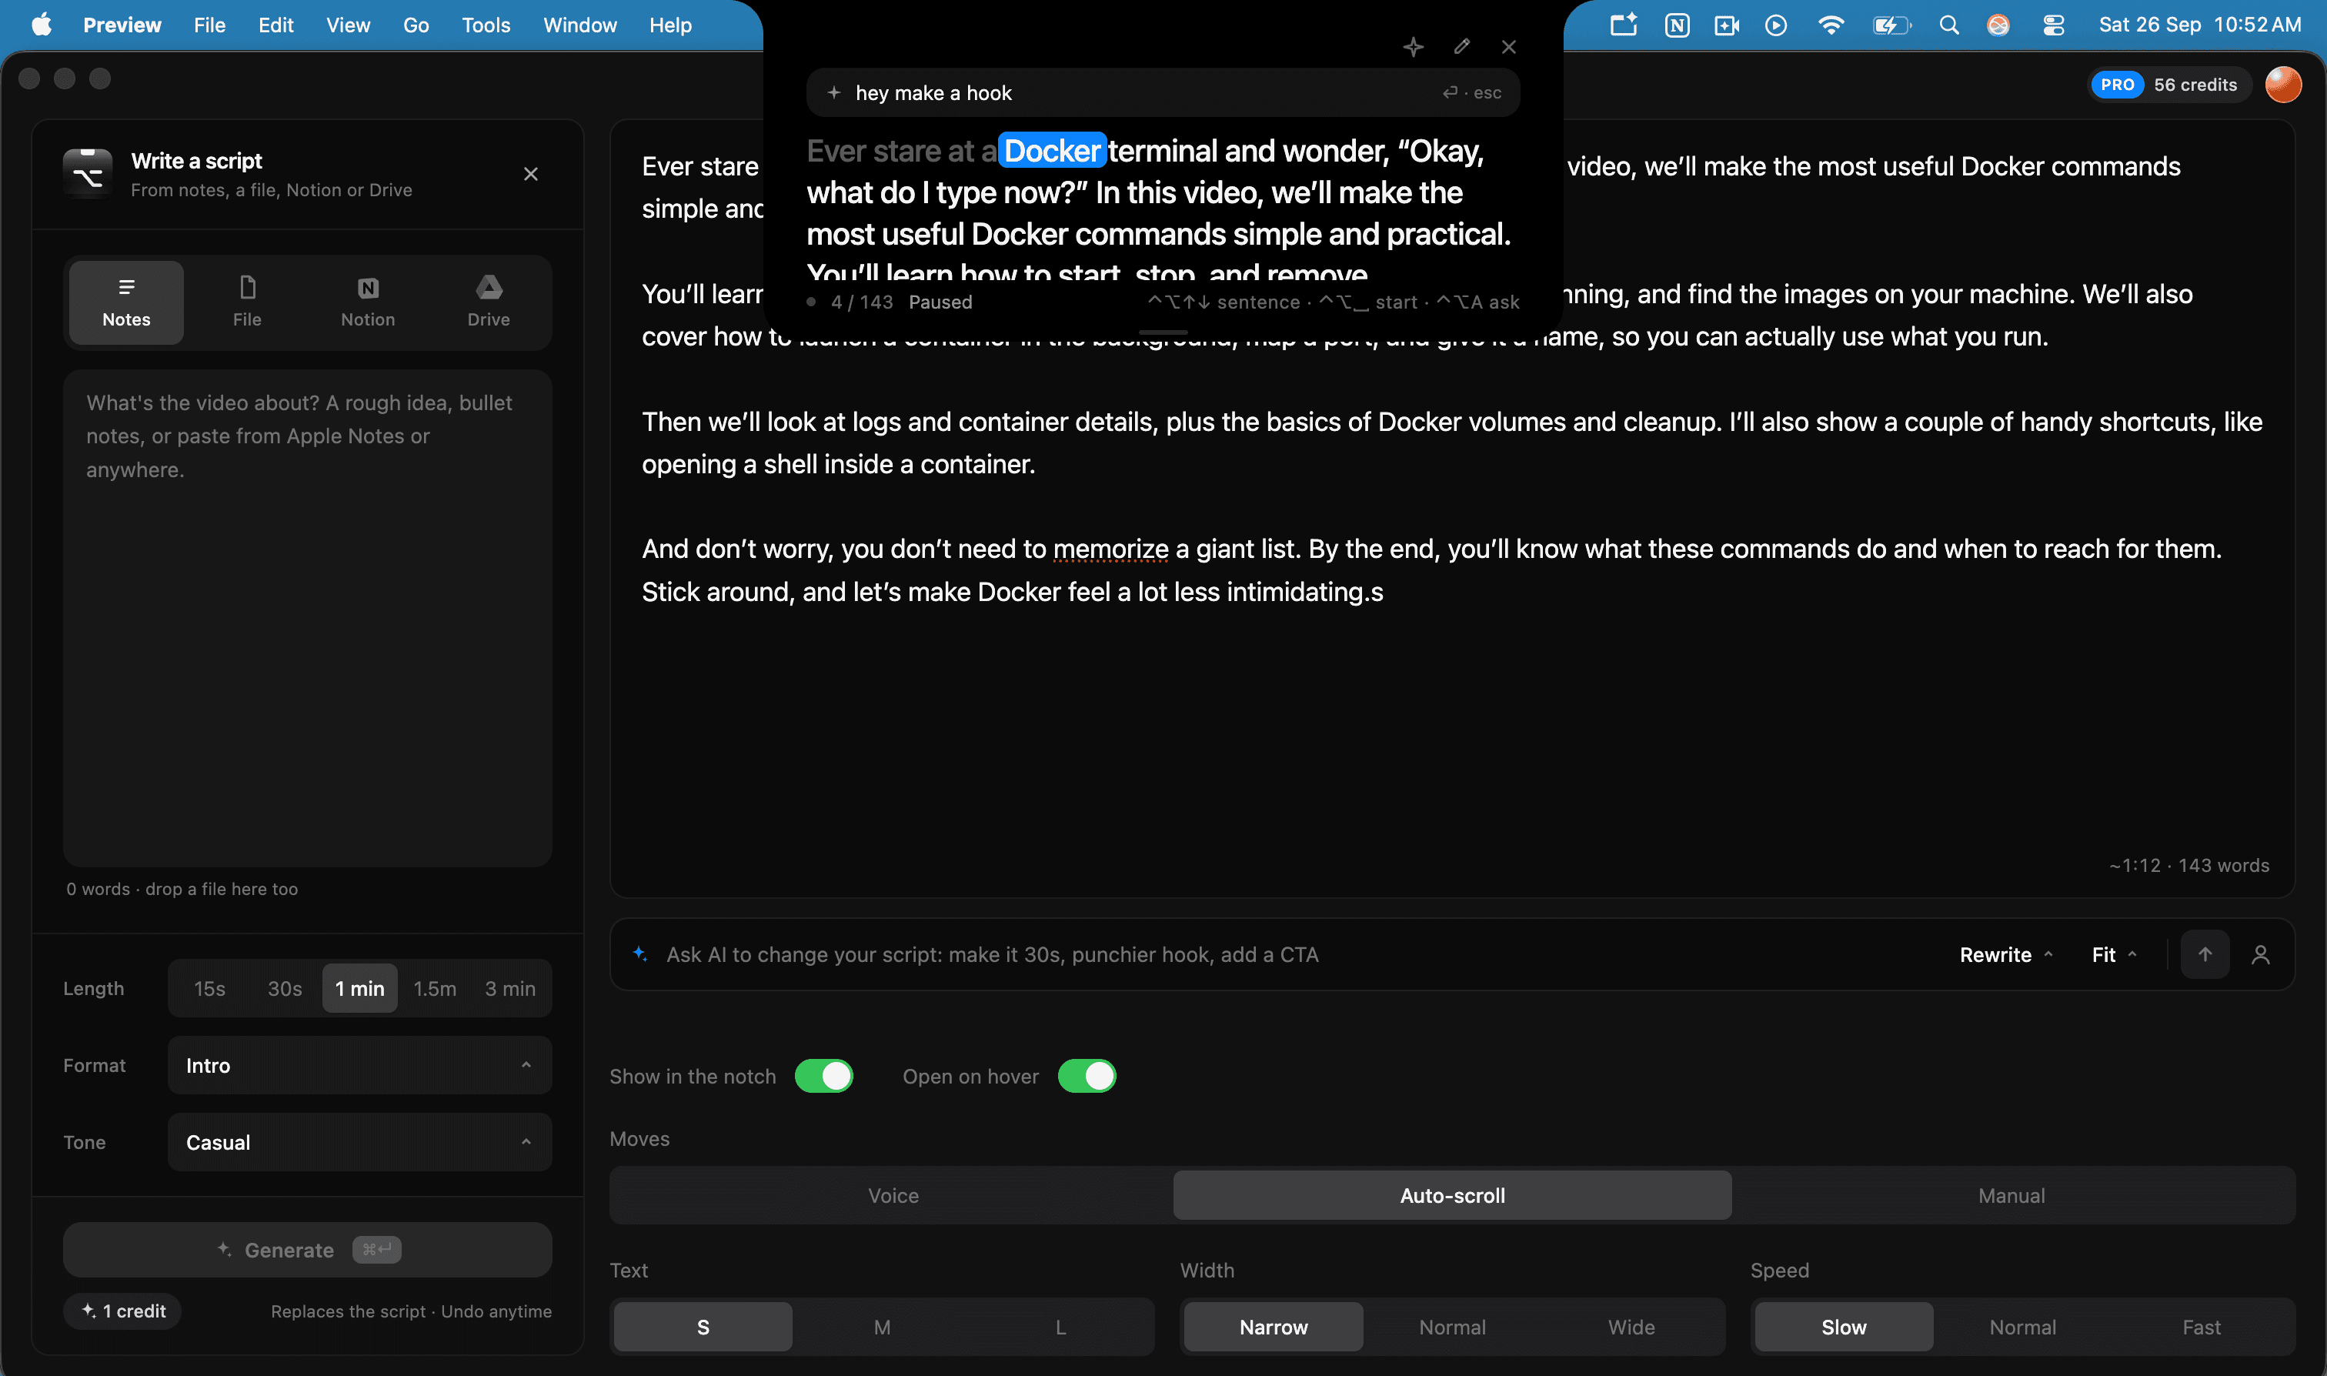Open the View menu in menu bar
Screen dimensions: 2327x1376
(x=348, y=25)
